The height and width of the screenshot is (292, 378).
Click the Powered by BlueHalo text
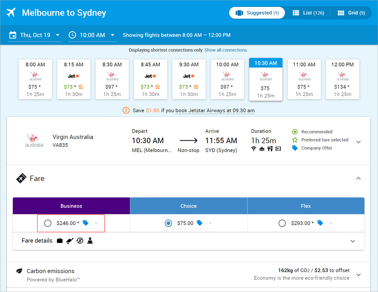point(53,280)
